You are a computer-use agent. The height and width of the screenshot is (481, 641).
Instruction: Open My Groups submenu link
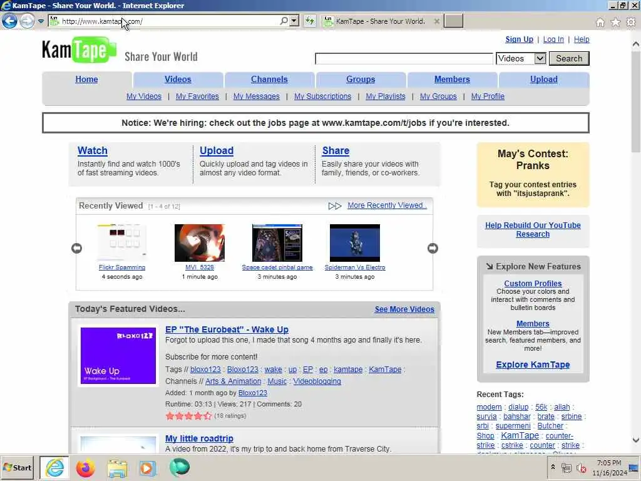tap(438, 96)
